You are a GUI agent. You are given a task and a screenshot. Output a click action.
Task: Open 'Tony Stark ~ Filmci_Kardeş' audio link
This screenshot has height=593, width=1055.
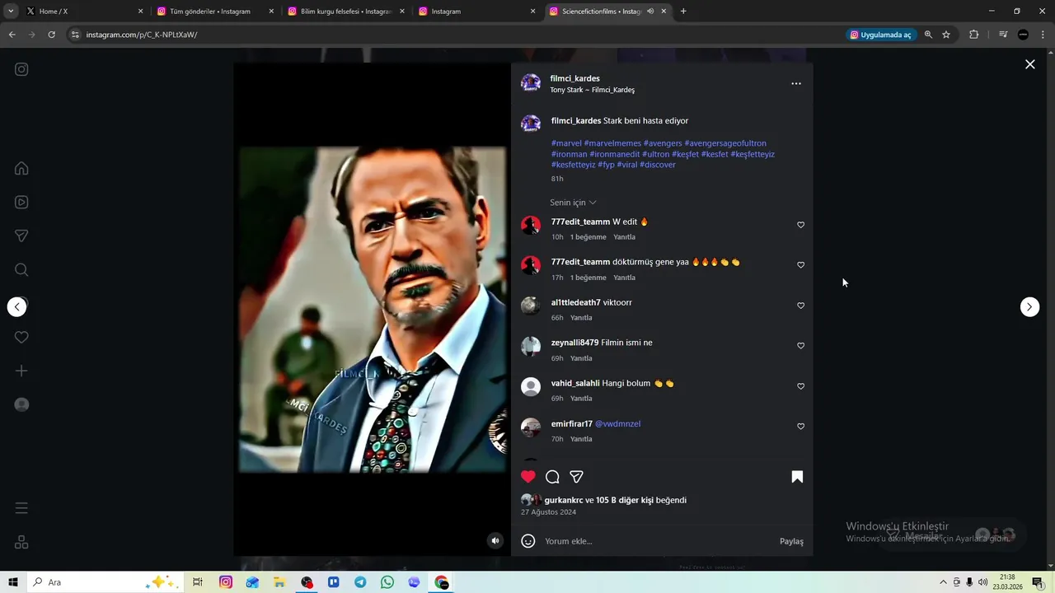tap(593, 90)
